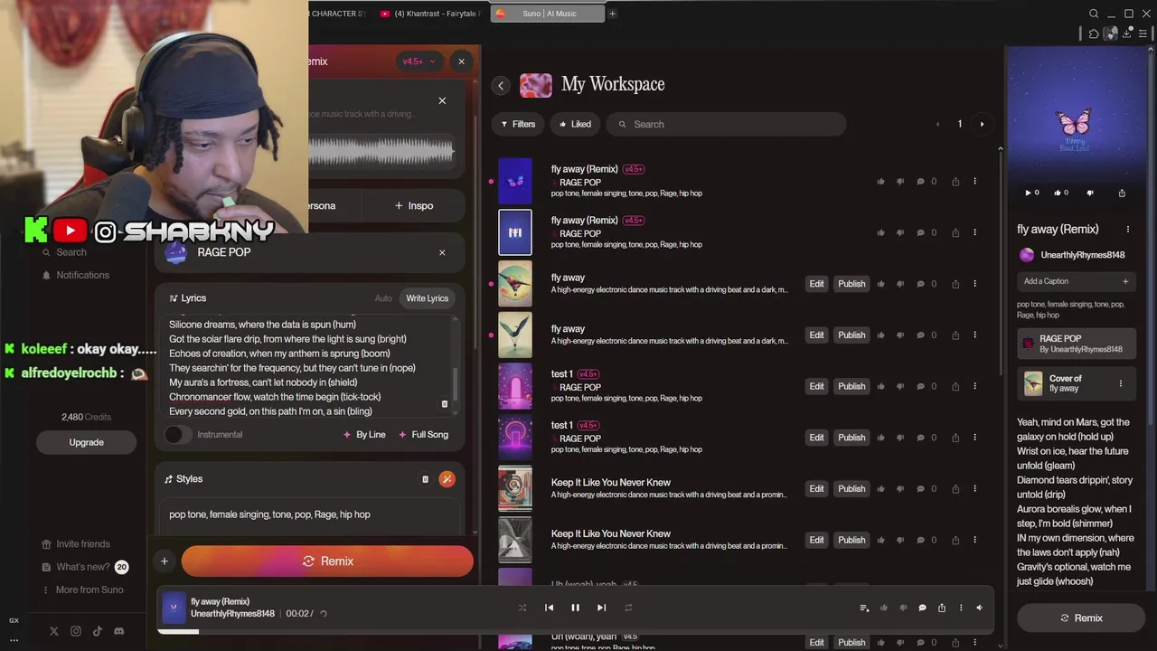
Task: Open more options for second fly away
Action: pyautogui.click(x=974, y=335)
